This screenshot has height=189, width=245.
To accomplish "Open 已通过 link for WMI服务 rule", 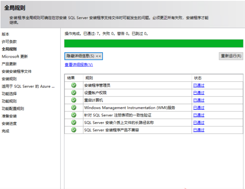I will 199,108.
